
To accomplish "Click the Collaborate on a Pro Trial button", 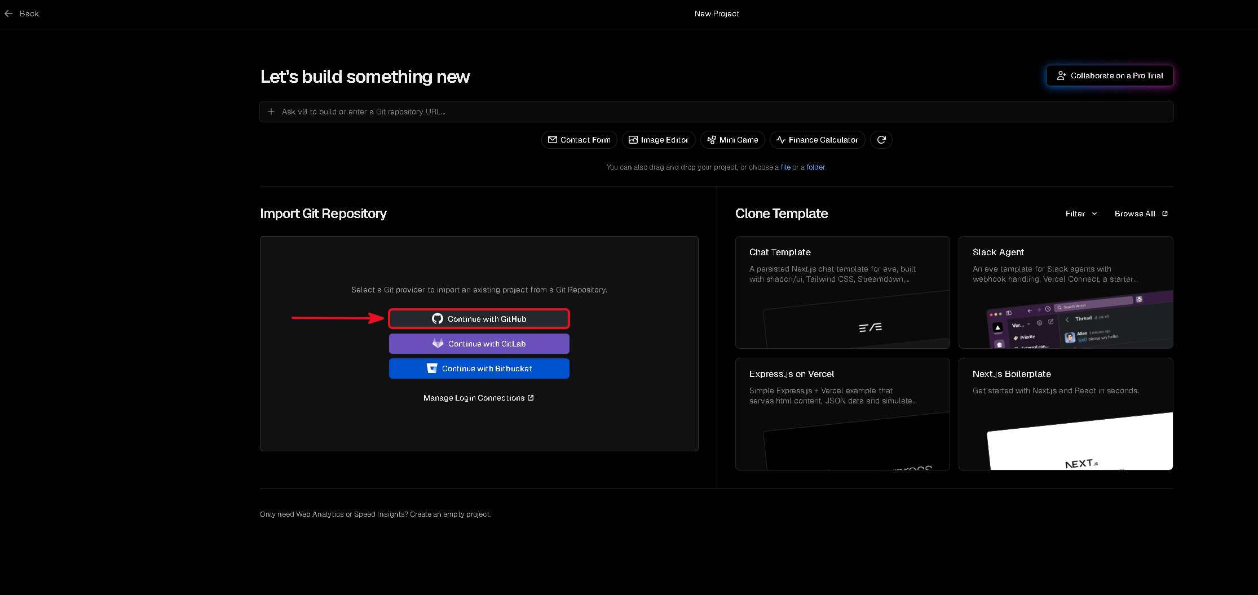I will pos(1110,76).
